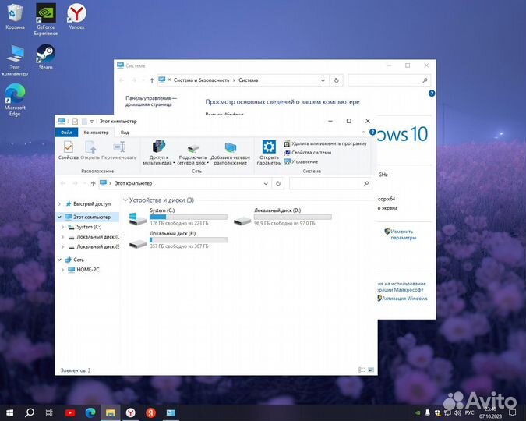Switch to the Вид ribbon tab

[125, 133]
